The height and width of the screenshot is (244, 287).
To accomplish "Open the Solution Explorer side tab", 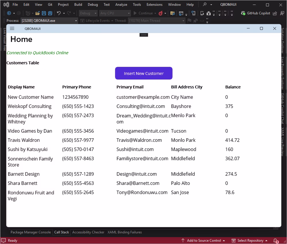I will [x=283, y=41].
